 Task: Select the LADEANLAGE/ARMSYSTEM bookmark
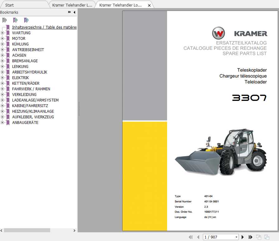[35, 100]
